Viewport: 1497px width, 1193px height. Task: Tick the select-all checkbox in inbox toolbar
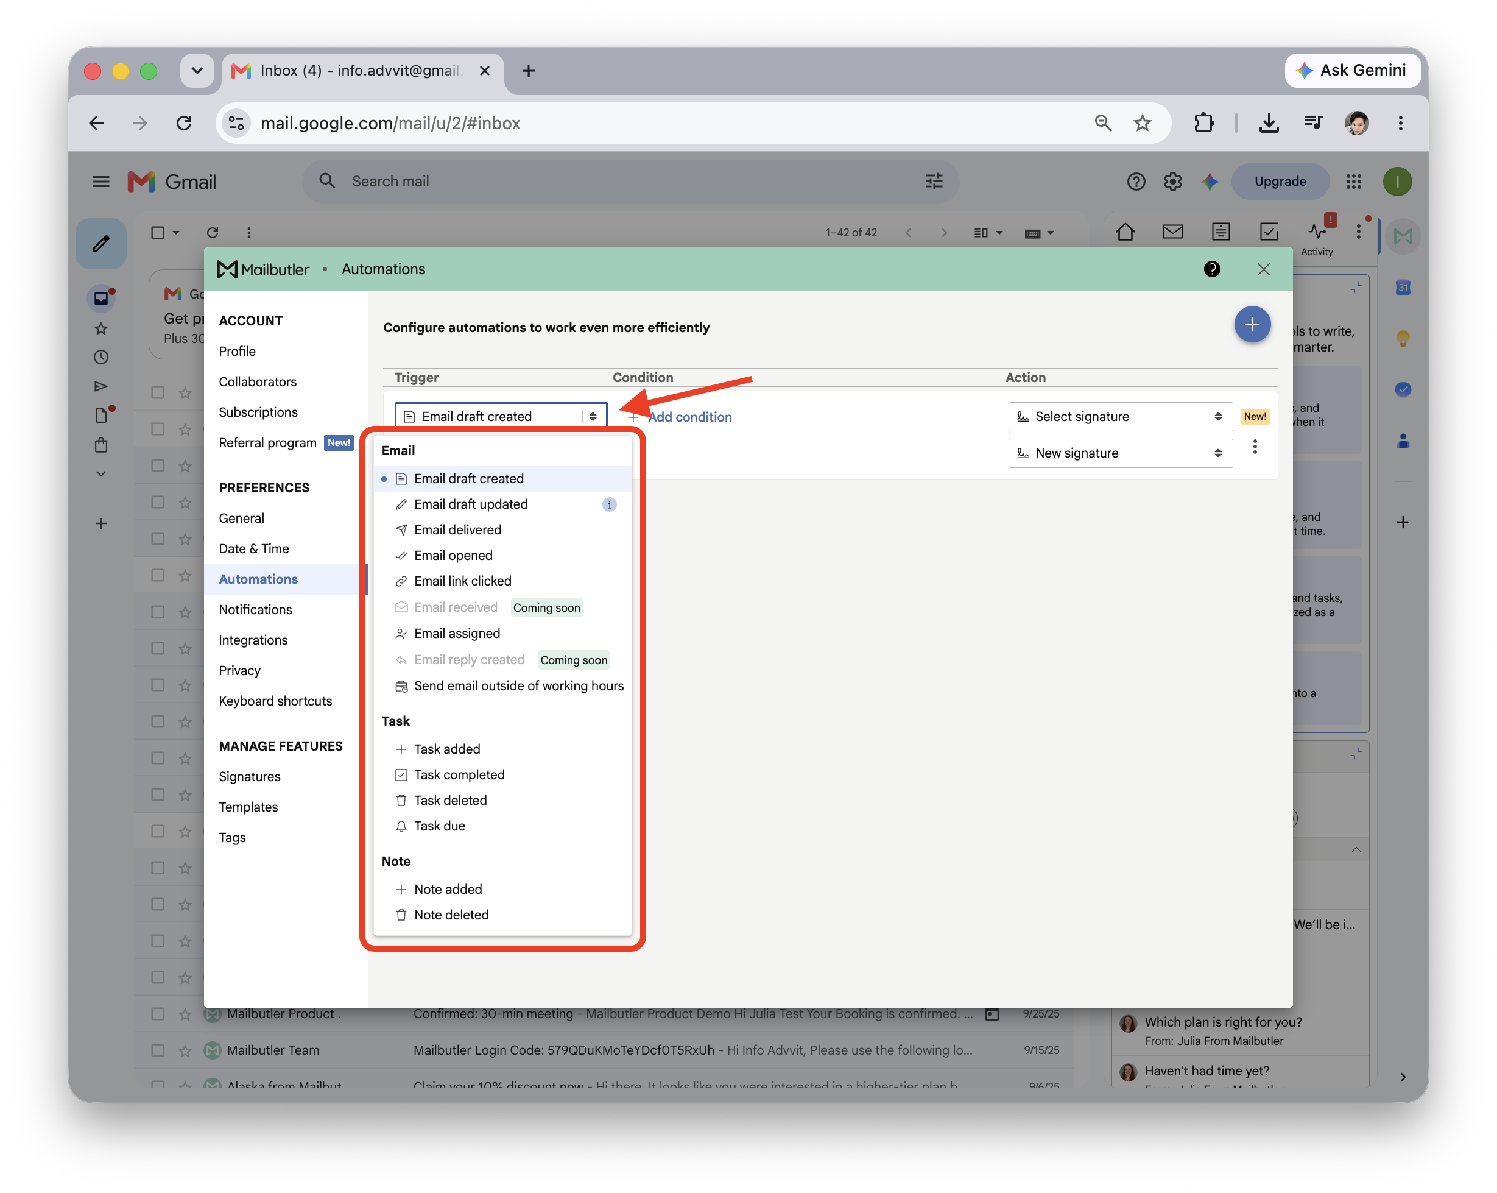click(x=158, y=232)
